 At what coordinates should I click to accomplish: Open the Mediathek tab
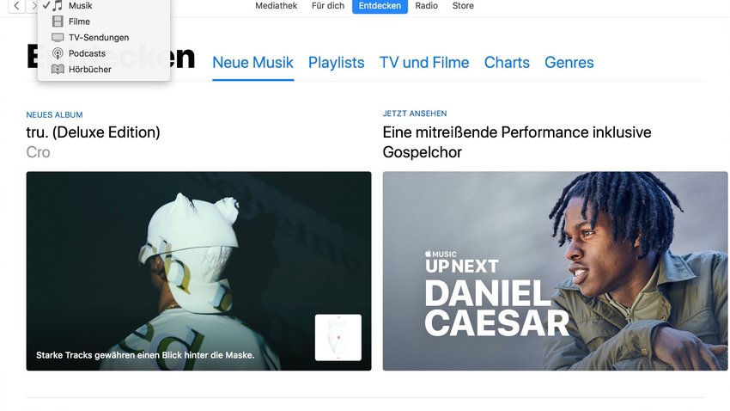click(276, 6)
